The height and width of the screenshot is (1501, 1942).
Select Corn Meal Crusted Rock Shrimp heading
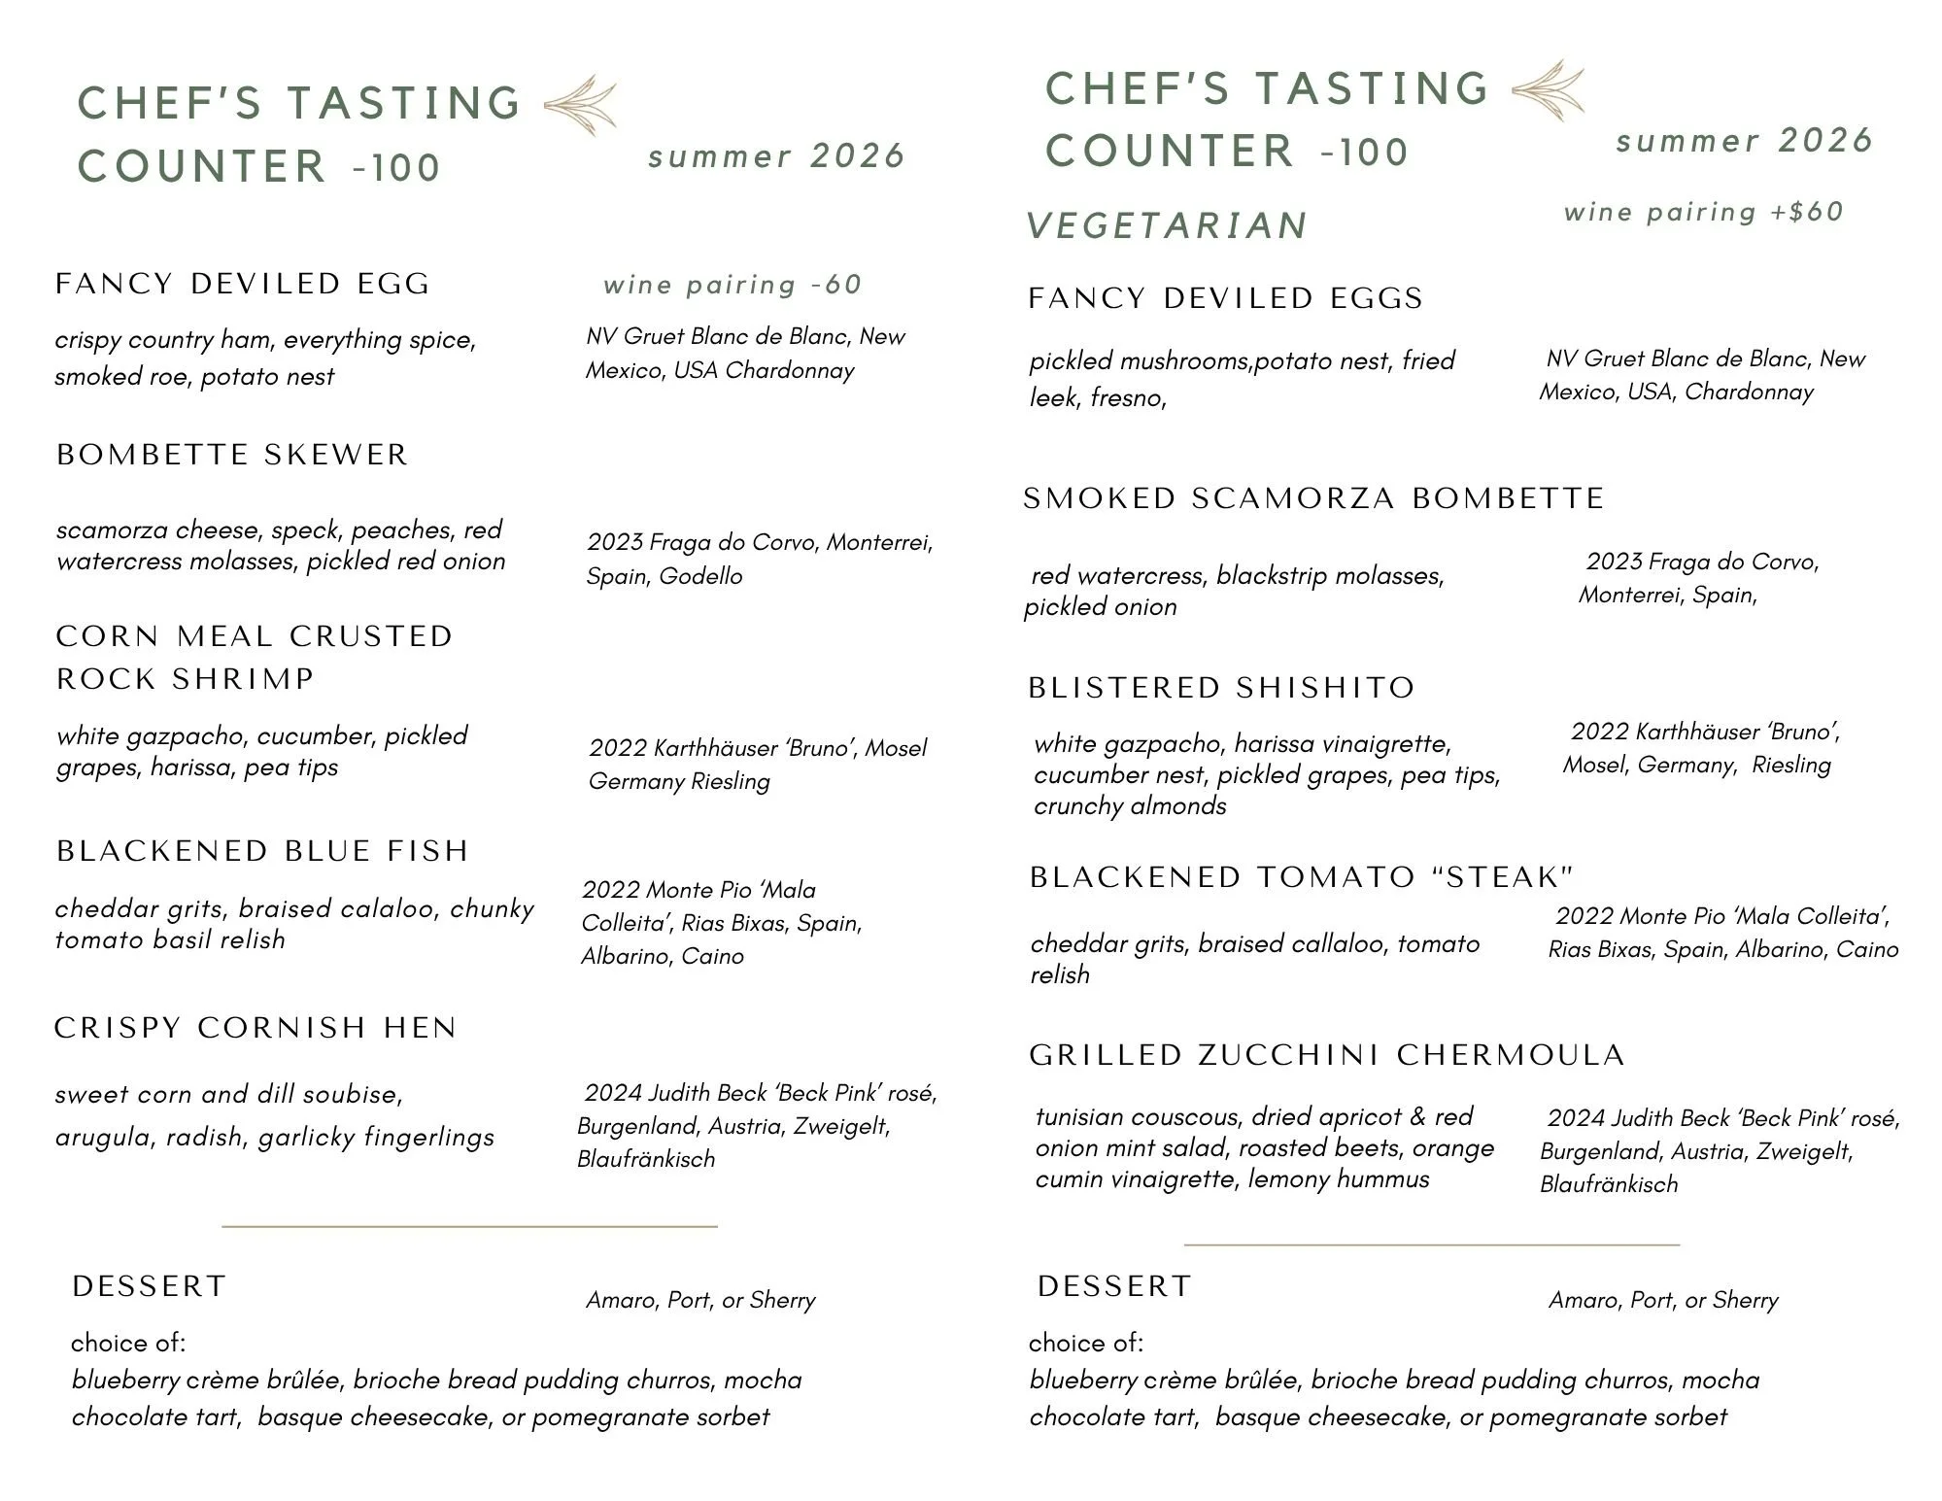tap(255, 658)
